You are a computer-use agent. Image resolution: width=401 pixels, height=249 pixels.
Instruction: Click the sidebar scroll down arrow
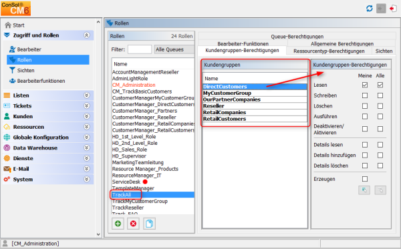pyautogui.click(x=98, y=234)
